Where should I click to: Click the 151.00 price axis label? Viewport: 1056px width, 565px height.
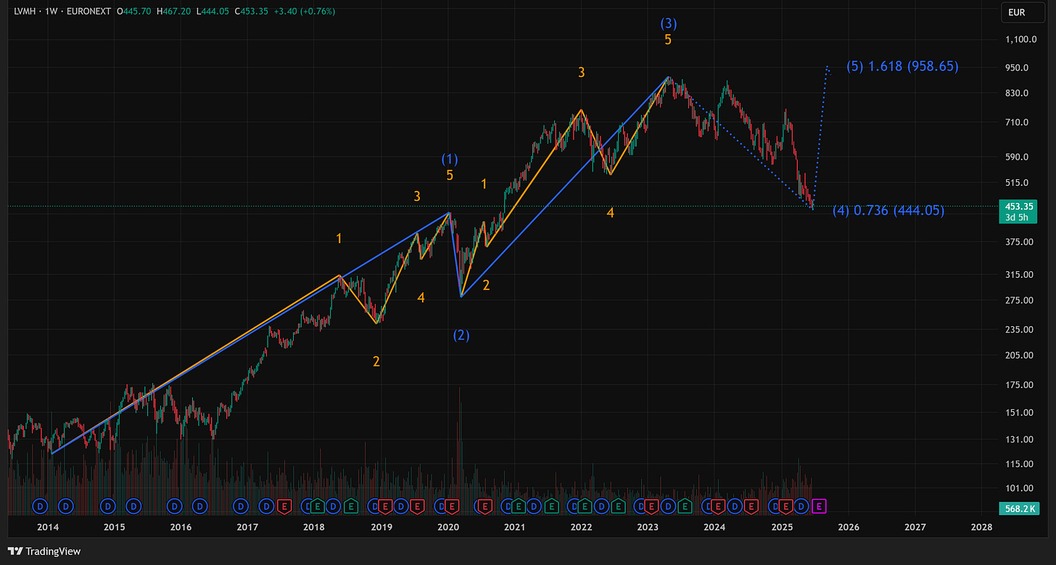click(x=1018, y=412)
